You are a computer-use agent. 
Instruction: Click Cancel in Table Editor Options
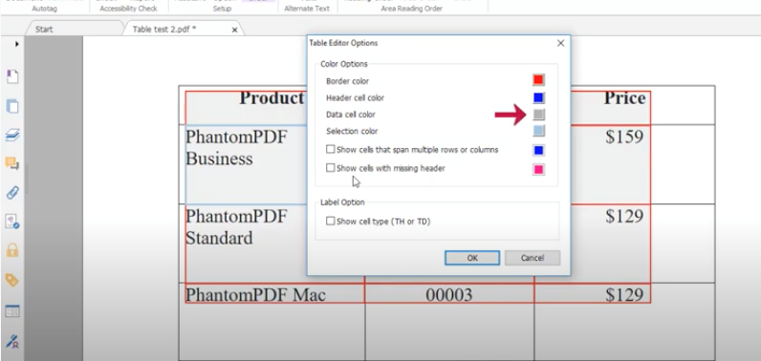533,258
